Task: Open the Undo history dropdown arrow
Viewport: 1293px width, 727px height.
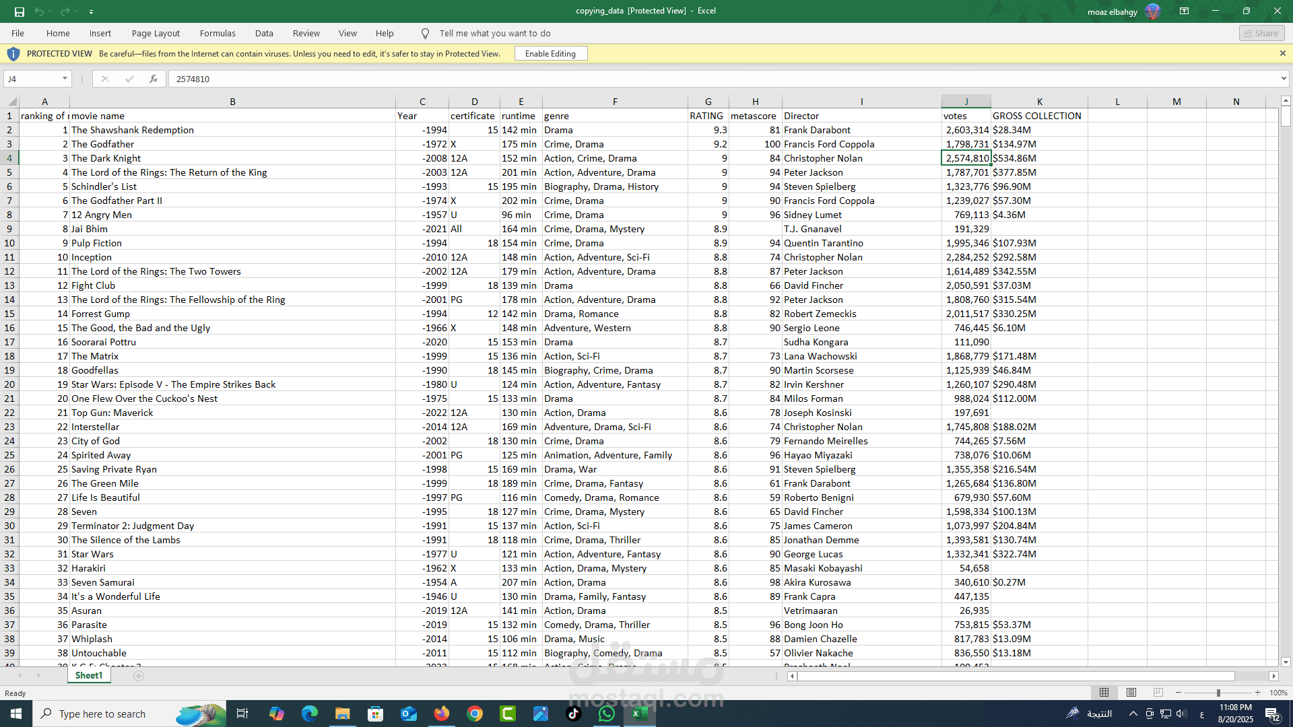Action: point(51,11)
